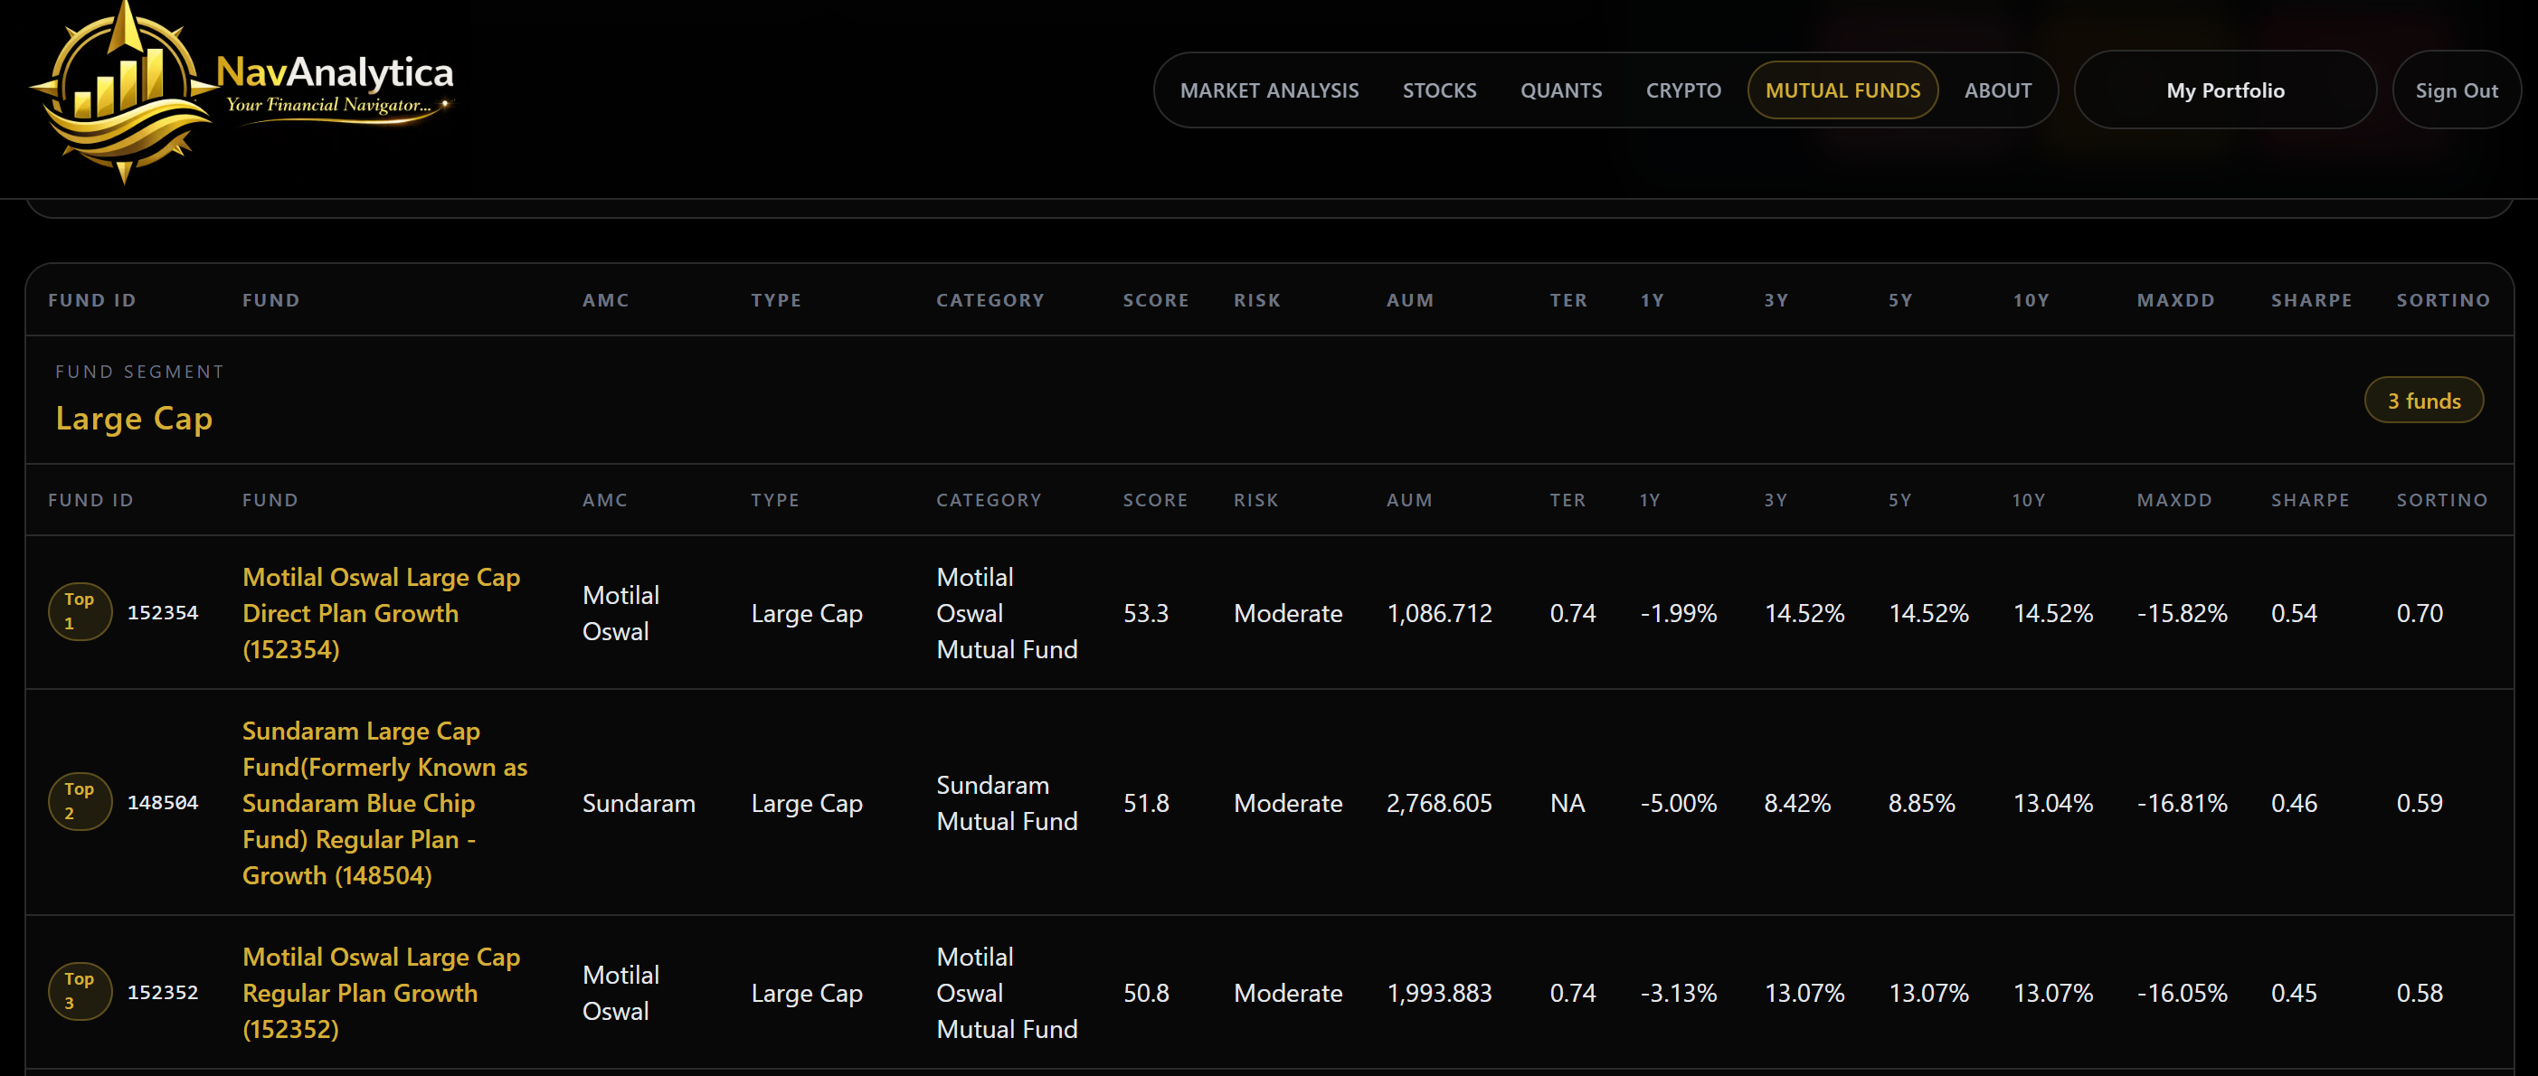Click the AUM value 1,993.883

(1439, 992)
